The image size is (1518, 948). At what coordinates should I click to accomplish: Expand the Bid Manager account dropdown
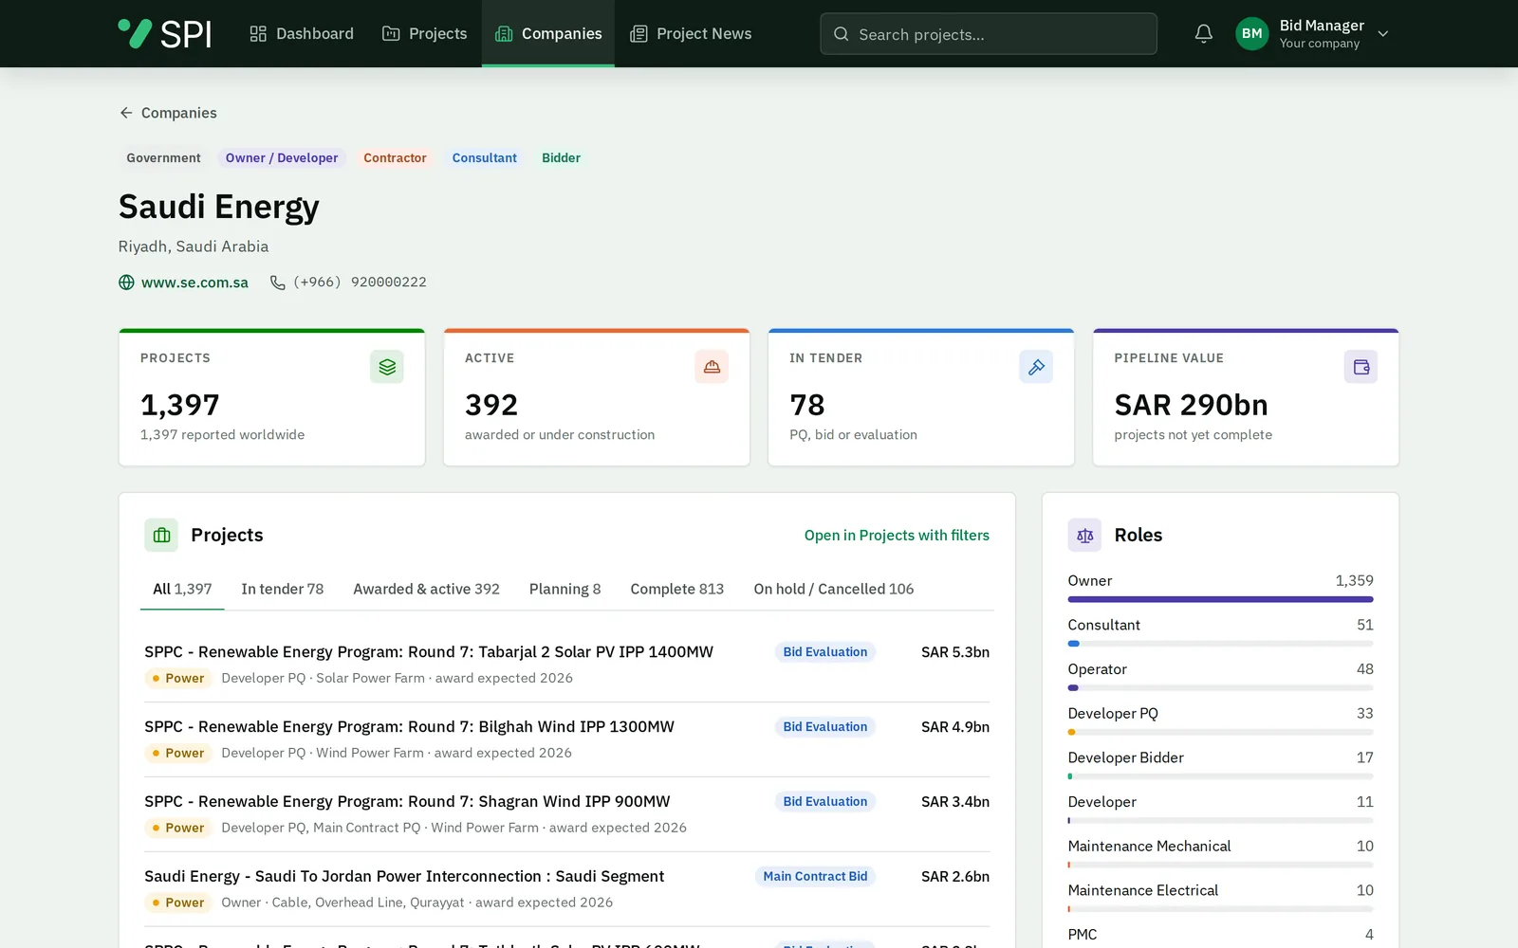(x=1383, y=33)
